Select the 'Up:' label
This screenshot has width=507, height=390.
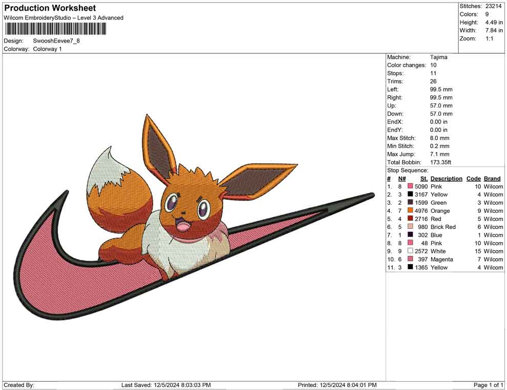tap(391, 105)
